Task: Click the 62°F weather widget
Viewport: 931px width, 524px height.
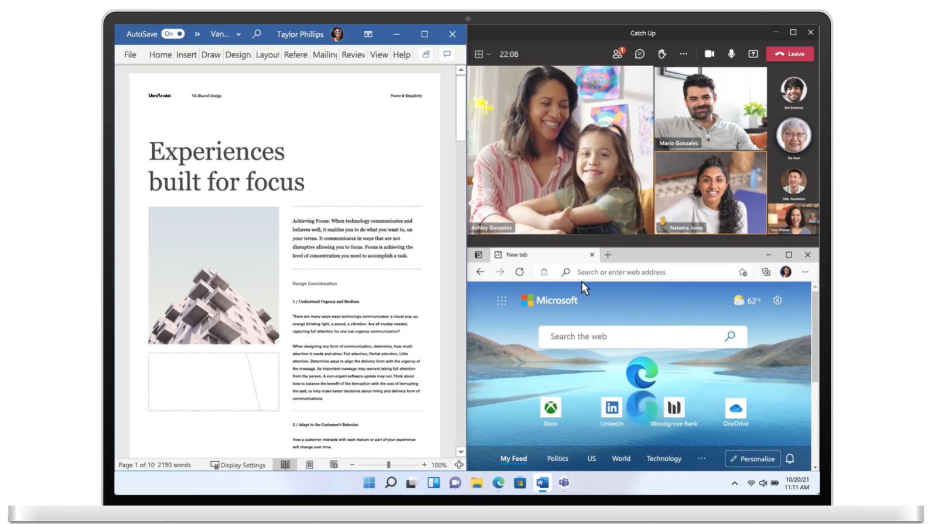Action: 747,301
